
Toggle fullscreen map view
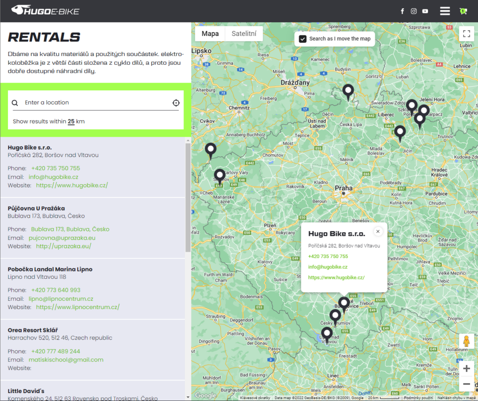(x=466, y=34)
